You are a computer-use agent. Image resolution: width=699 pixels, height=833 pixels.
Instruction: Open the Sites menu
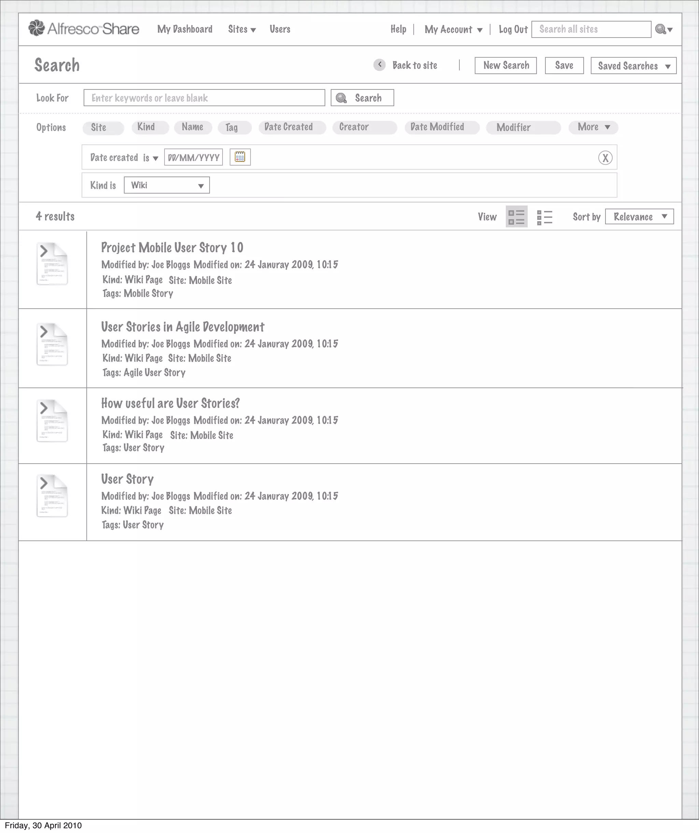tap(241, 29)
